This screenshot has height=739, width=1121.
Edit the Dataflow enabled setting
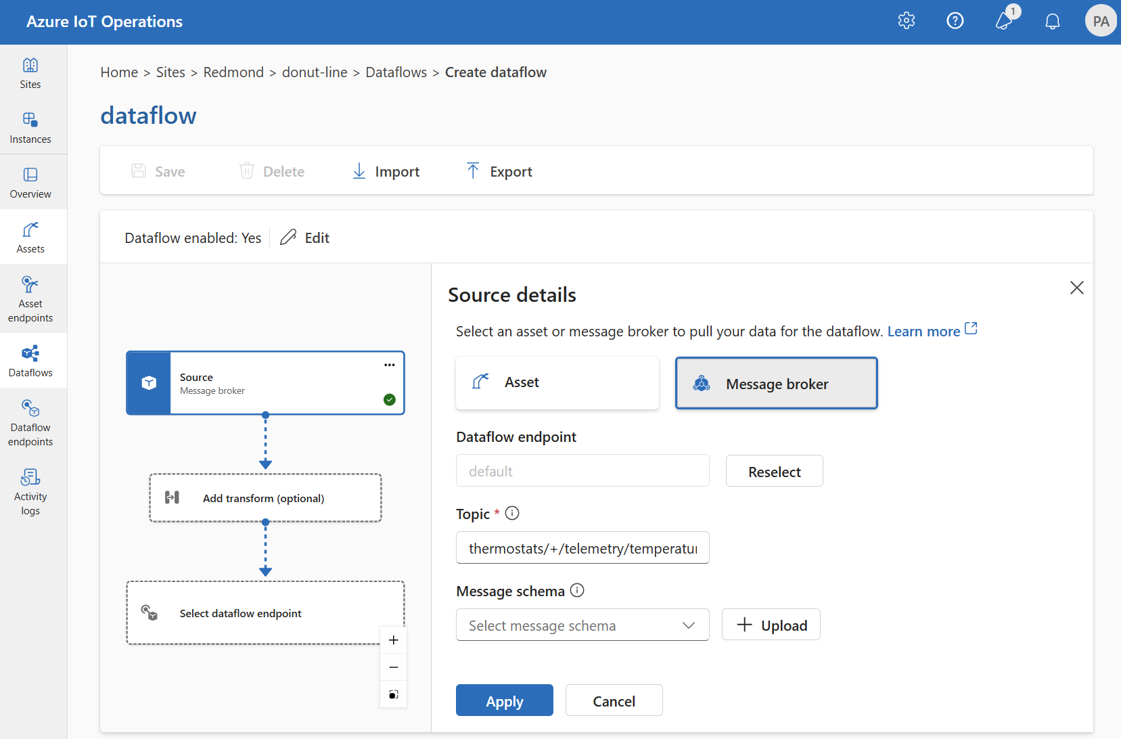click(x=305, y=238)
